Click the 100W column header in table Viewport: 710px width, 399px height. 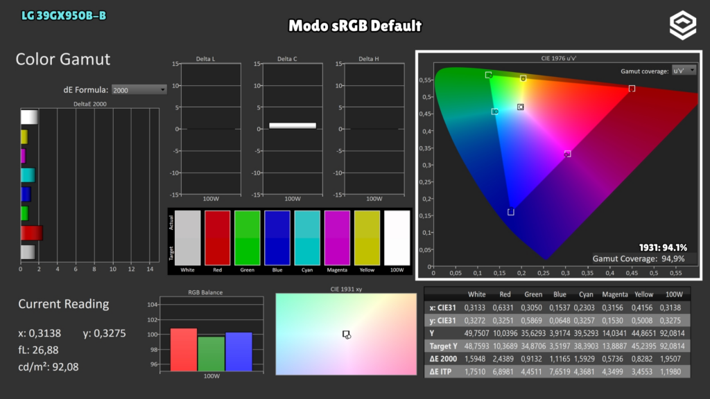(674, 294)
